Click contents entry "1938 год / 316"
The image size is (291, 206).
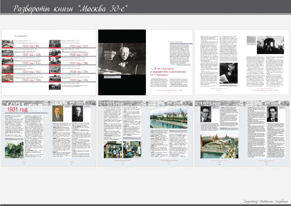click(x=79, y=72)
